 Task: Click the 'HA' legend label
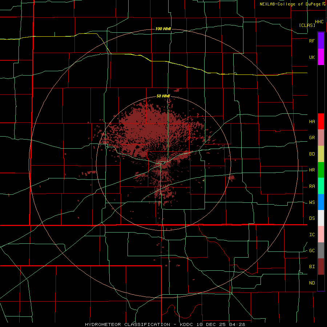pos(312,122)
